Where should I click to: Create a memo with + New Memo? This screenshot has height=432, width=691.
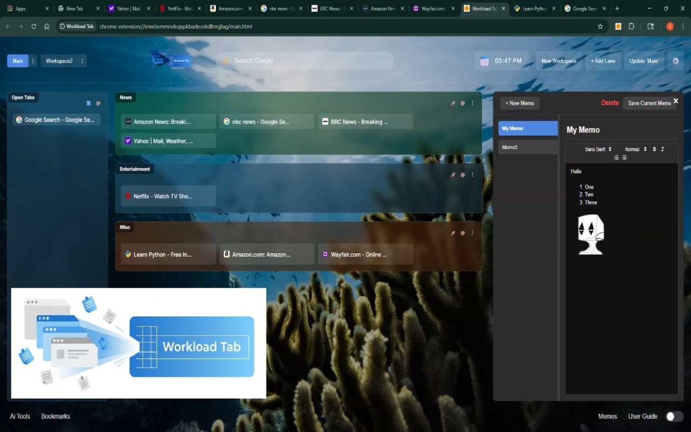tap(520, 103)
